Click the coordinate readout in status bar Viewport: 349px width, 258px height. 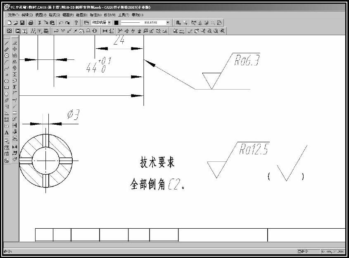coord(332,251)
